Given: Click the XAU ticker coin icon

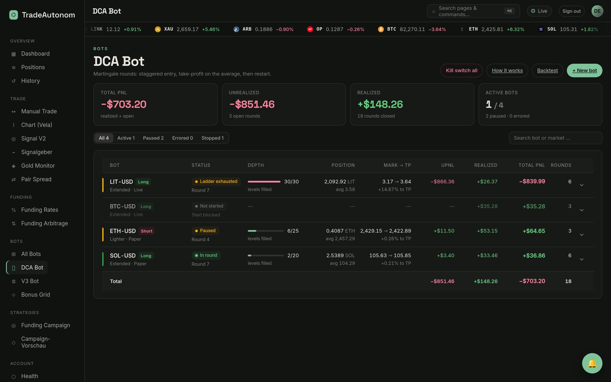Looking at the screenshot, I should pyautogui.click(x=158, y=29).
